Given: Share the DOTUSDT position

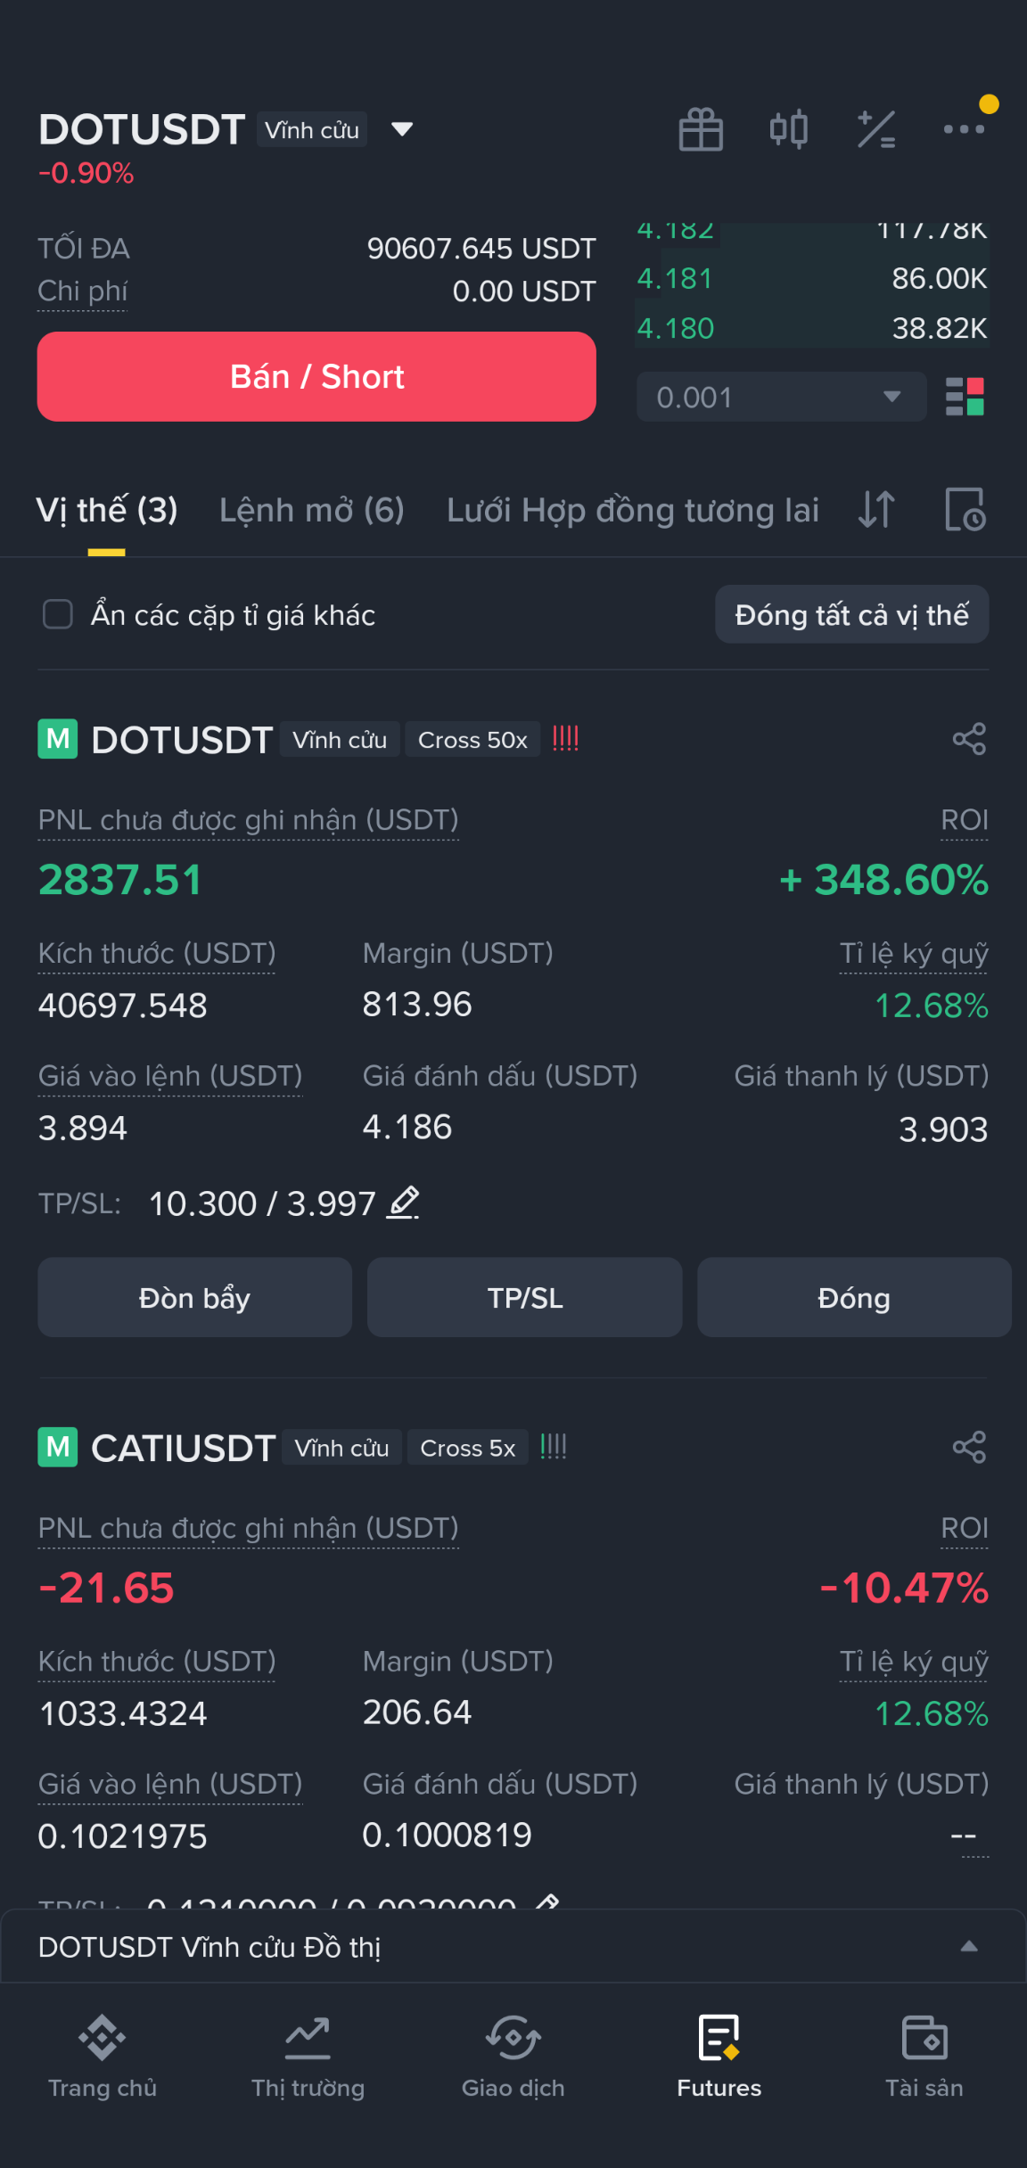Looking at the screenshot, I should (x=969, y=739).
